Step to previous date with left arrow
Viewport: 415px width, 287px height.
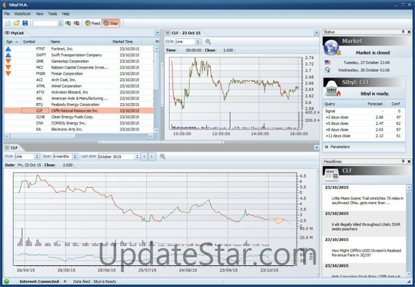point(144,156)
